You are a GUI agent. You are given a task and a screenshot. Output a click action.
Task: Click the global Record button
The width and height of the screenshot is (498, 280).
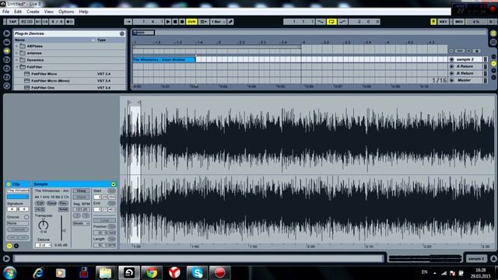[x=182, y=22]
